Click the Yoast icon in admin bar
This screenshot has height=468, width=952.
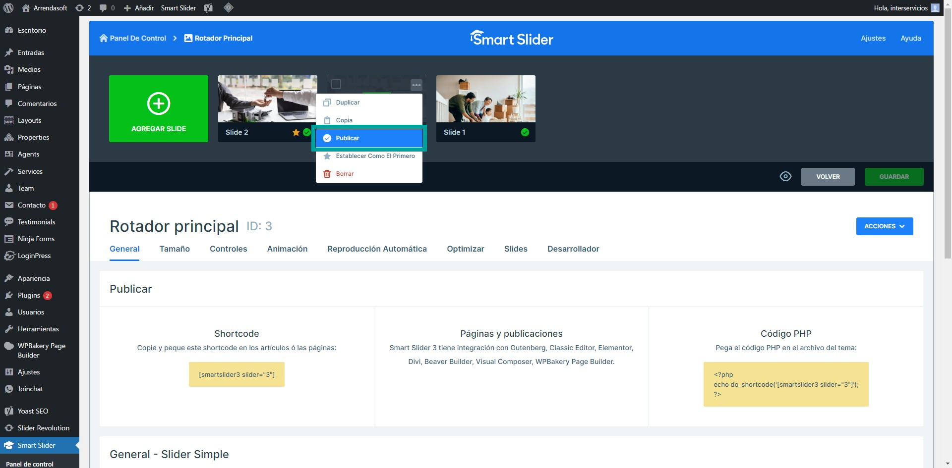pyautogui.click(x=208, y=8)
